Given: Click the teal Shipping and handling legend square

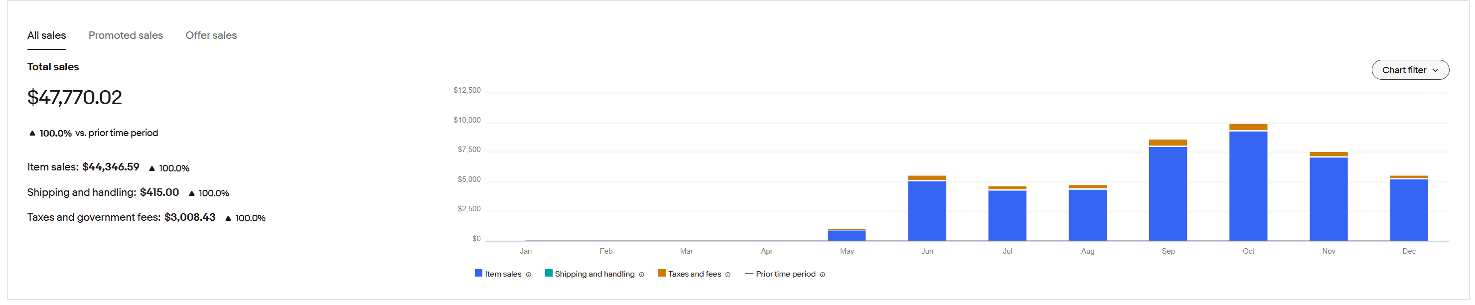Looking at the screenshot, I should click(549, 273).
